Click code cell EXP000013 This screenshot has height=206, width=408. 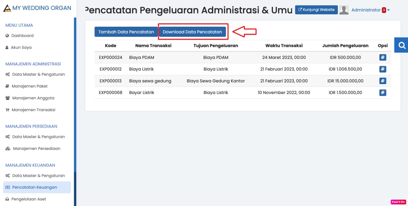[x=111, y=81]
